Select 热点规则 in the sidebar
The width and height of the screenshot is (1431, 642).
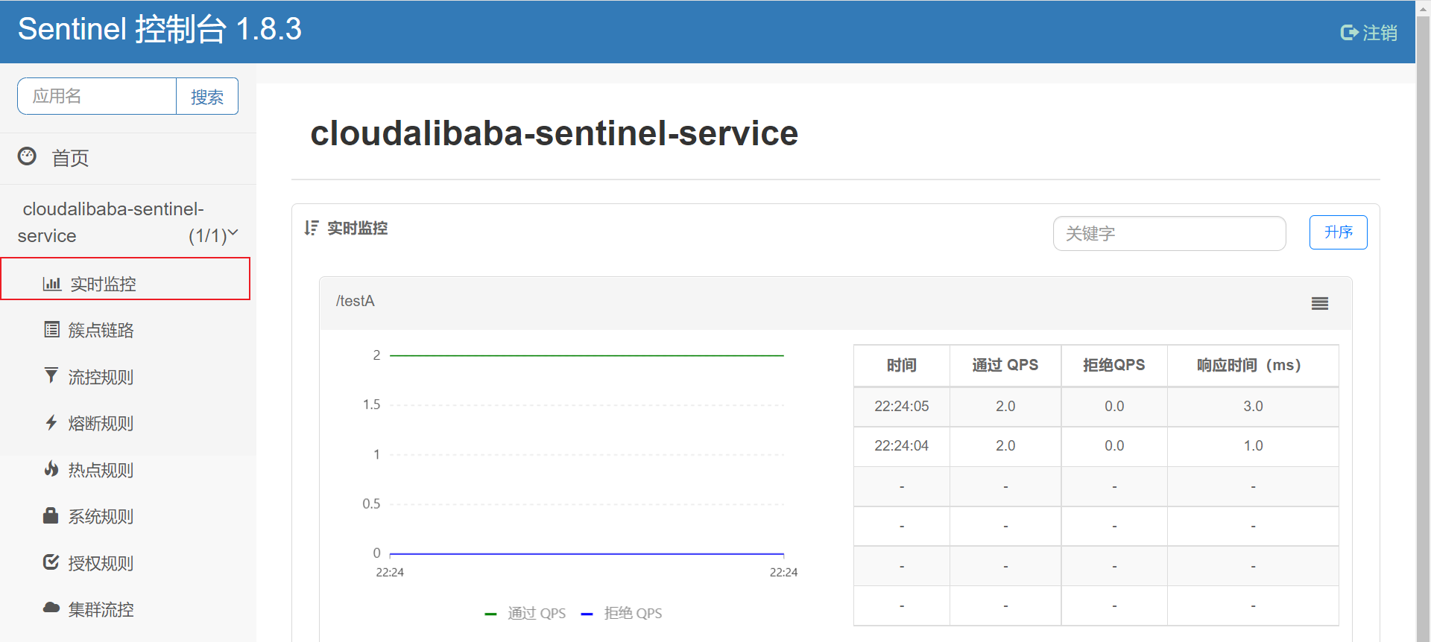[101, 470]
